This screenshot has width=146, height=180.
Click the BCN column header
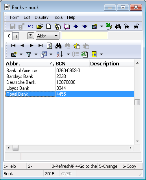point(72,64)
